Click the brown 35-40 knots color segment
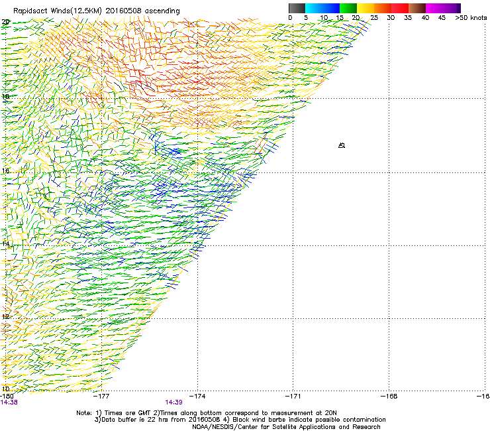This screenshot has width=490, height=431. [x=417, y=8]
